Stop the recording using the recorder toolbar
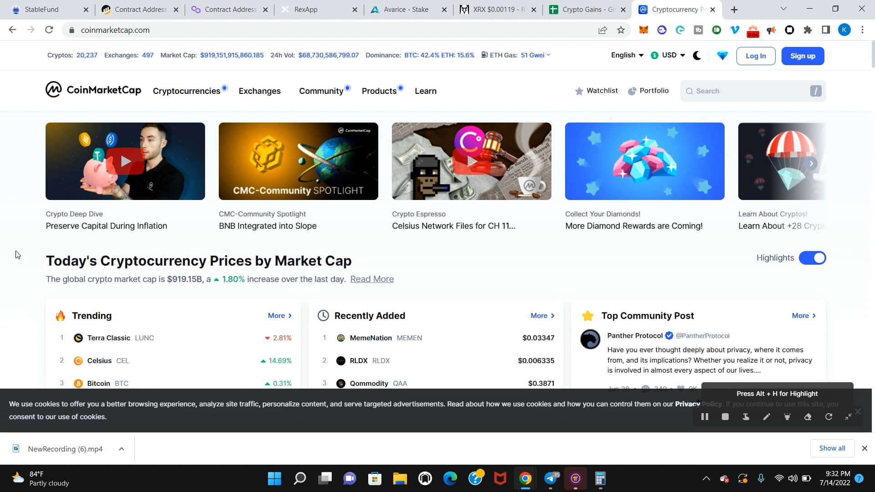The height and width of the screenshot is (492, 875). 725,416
